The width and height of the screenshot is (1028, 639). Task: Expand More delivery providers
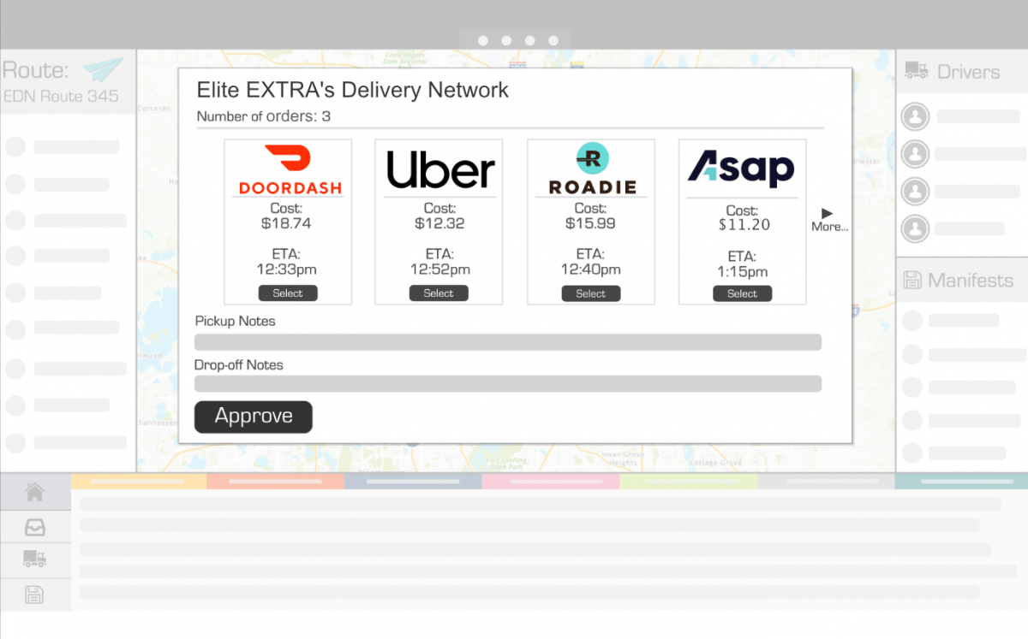click(828, 219)
